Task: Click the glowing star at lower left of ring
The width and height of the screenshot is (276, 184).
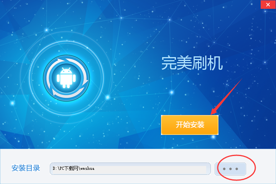Action: pos(13,103)
